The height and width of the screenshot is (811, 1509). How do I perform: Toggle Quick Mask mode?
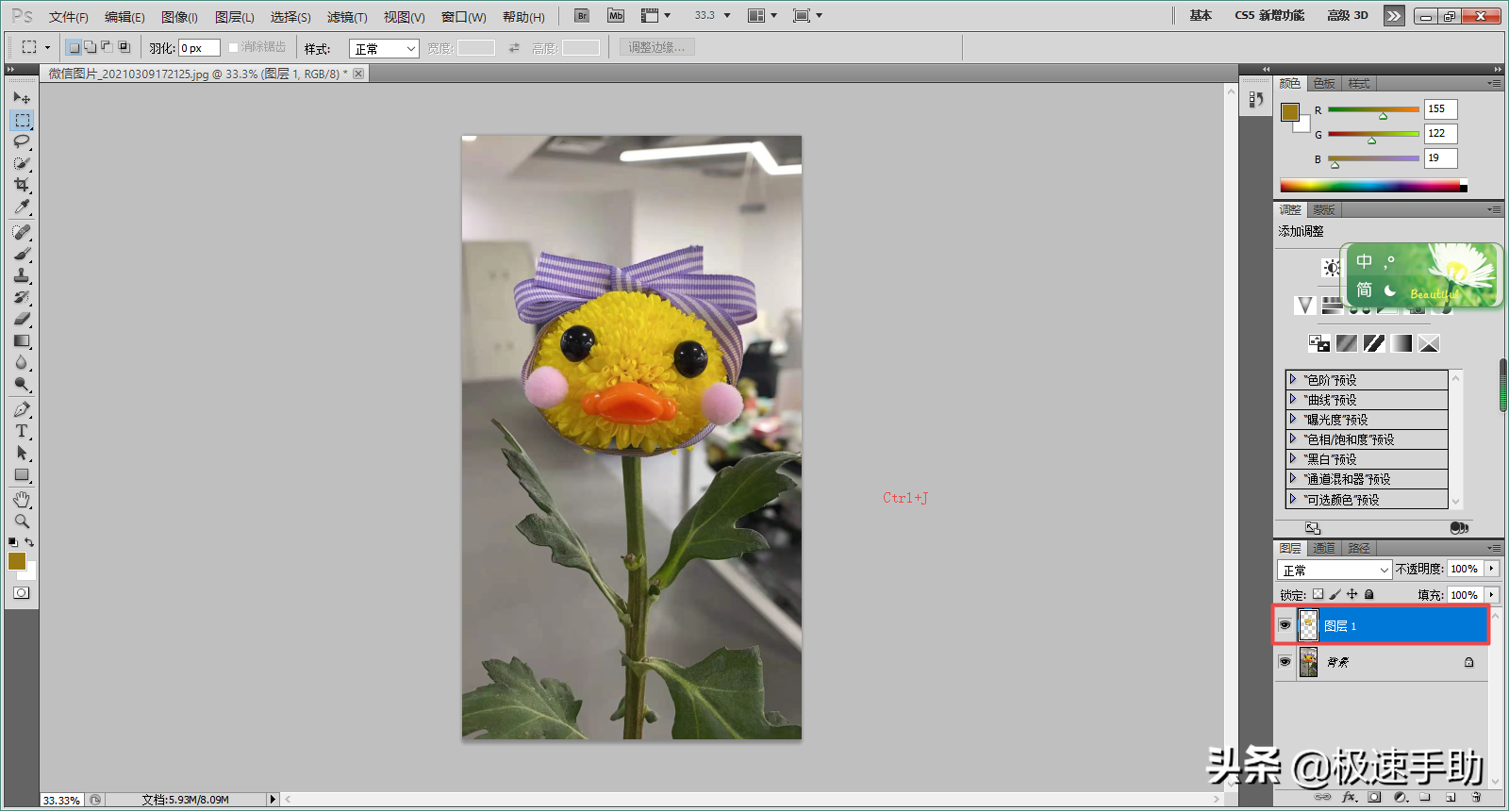22,593
